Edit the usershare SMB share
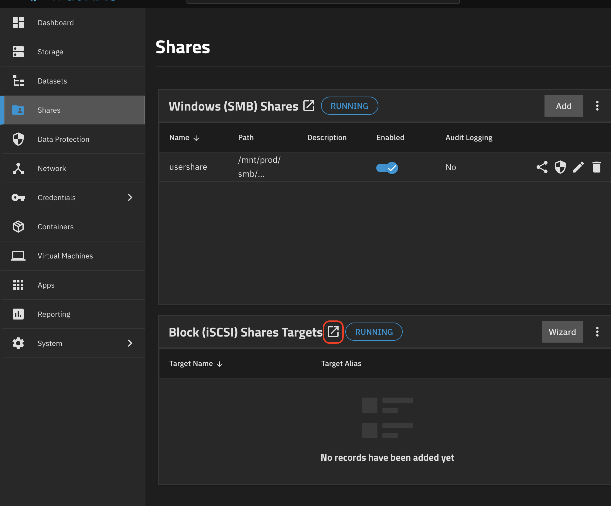The width and height of the screenshot is (611, 506). [x=578, y=167]
